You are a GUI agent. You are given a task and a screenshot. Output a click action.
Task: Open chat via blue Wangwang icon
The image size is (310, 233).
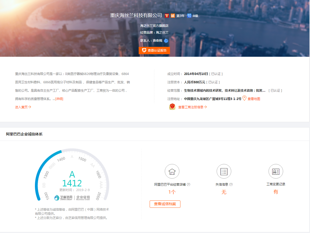[x=166, y=40]
